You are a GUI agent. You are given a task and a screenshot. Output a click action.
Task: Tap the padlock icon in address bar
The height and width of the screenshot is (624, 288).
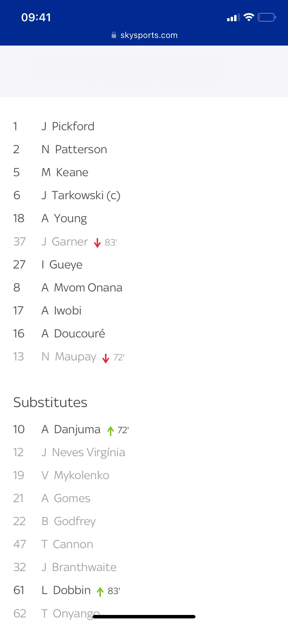click(114, 35)
